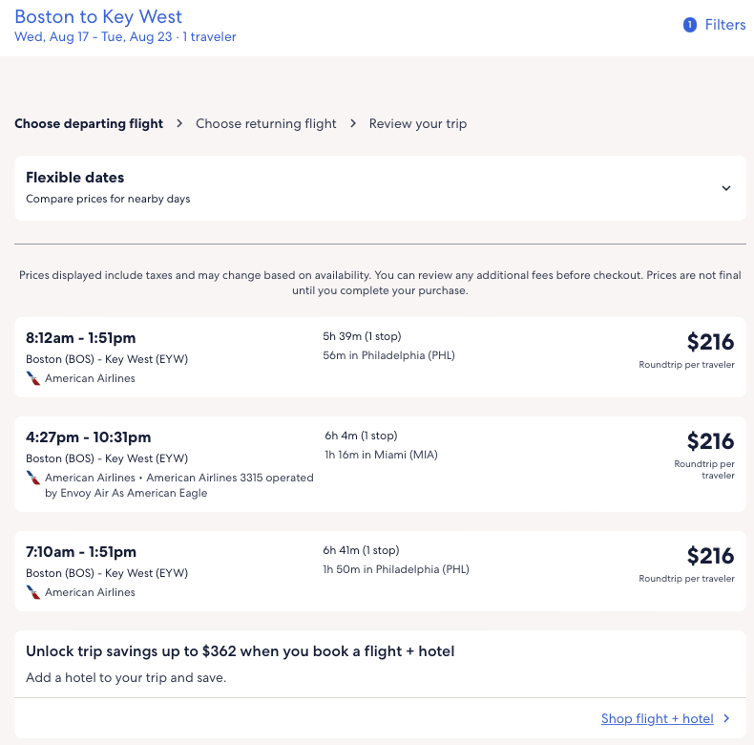Expand the Flexible dates chevron
The height and width of the screenshot is (745, 754).
coord(726,188)
